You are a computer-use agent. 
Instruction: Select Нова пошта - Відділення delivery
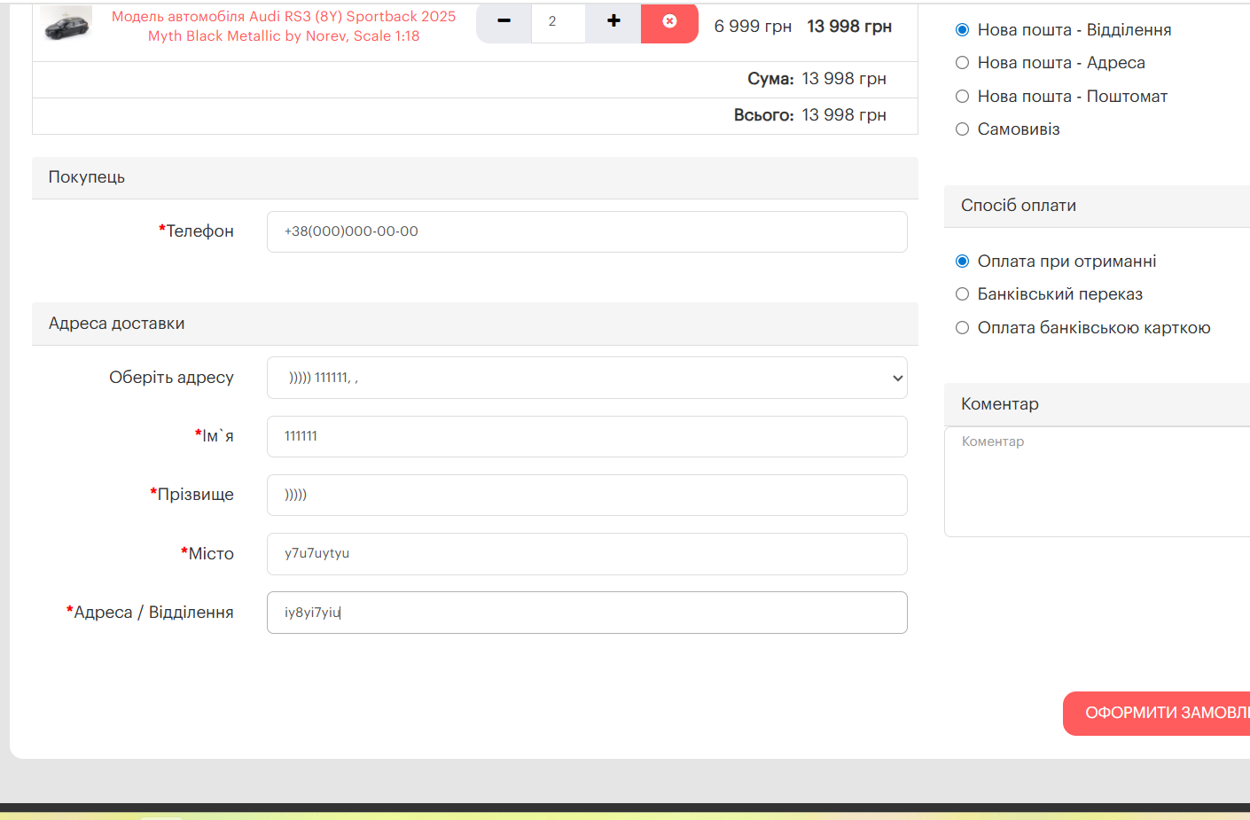tap(962, 30)
